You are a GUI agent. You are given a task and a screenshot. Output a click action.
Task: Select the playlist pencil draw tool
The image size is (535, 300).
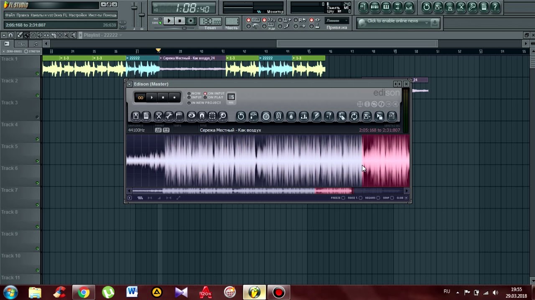tap(20, 35)
